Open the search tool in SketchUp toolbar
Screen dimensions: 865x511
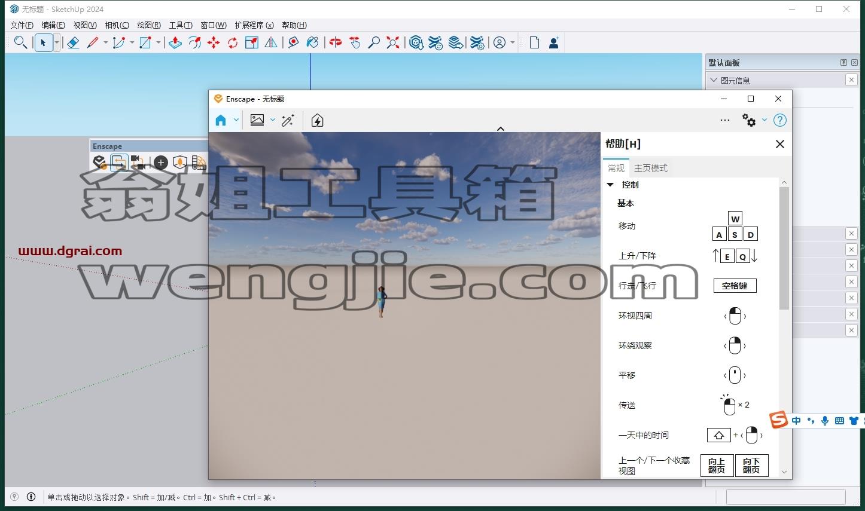click(20, 42)
